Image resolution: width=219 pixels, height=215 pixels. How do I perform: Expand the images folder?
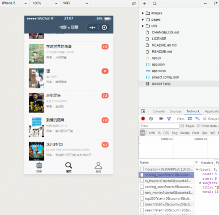click(x=143, y=13)
